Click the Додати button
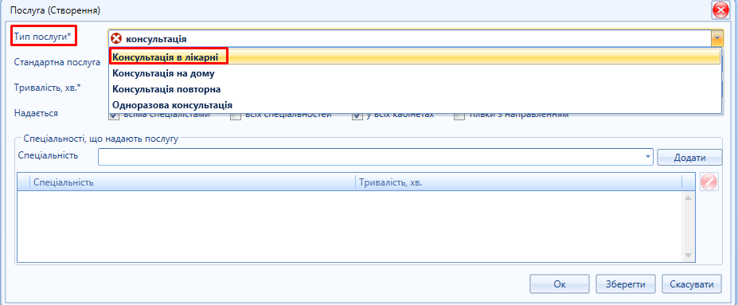This screenshot has height=305, width=738. [x=689, y=158]
